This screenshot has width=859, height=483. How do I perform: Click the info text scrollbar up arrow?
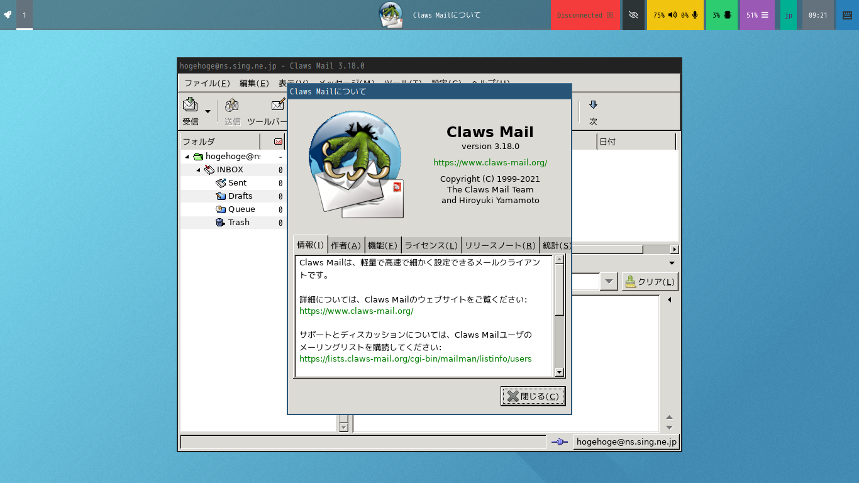(560, 260)
